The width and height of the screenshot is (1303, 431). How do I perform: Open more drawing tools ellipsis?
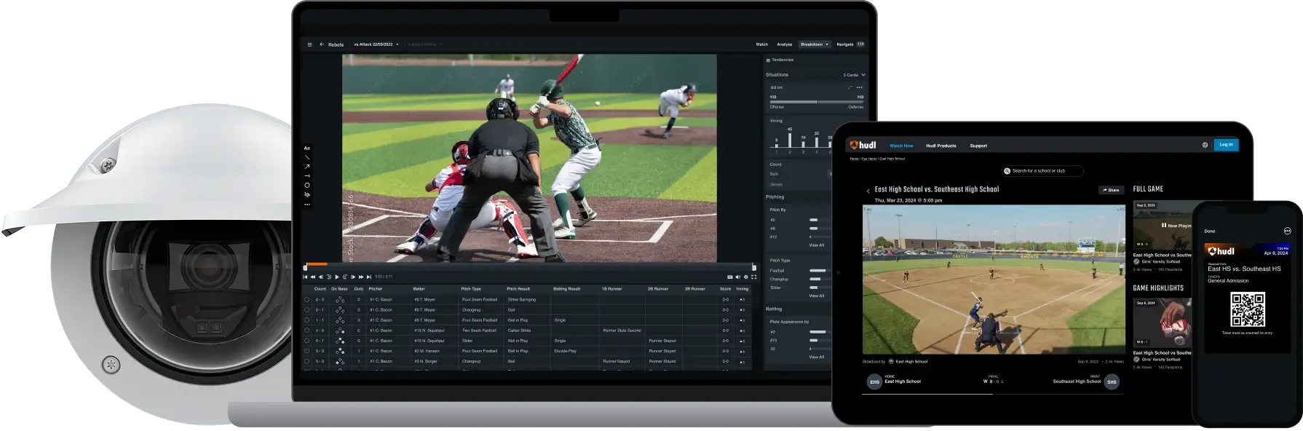click(306, 205)
